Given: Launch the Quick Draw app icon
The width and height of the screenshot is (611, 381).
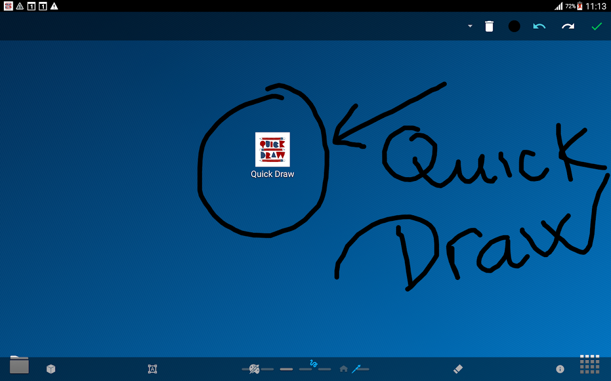Looking at the screenshot, I should 273,149.
